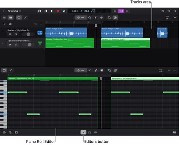Image resolution: width=179 pixels, height=145 pixels.
Task: Mute the Alphabet City Boundless track
Action: click(x=10, y=45)
